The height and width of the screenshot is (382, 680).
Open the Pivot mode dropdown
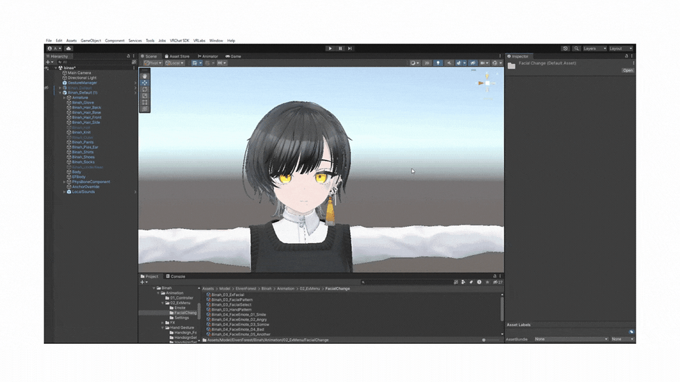[x=153, y=63]
